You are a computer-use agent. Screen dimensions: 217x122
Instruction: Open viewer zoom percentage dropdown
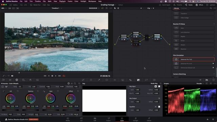4,8
